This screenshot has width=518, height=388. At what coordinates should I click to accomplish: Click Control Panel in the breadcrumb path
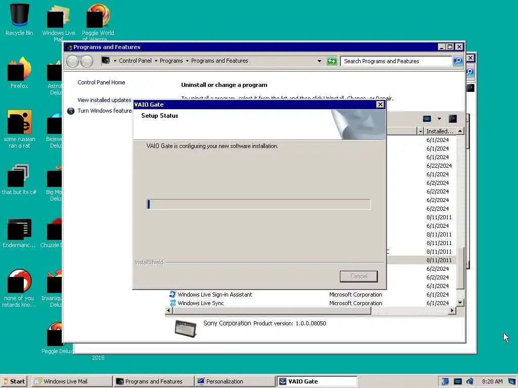click(x=135, y=61)
